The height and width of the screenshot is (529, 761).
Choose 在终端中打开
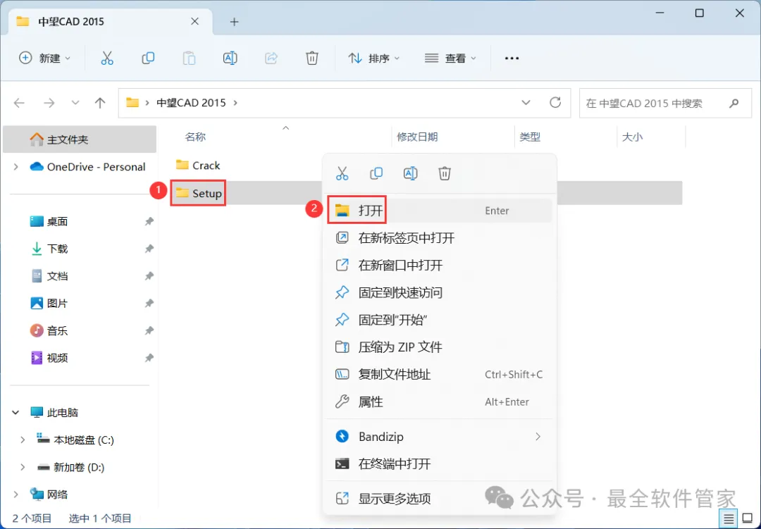[x=439, y=464]
